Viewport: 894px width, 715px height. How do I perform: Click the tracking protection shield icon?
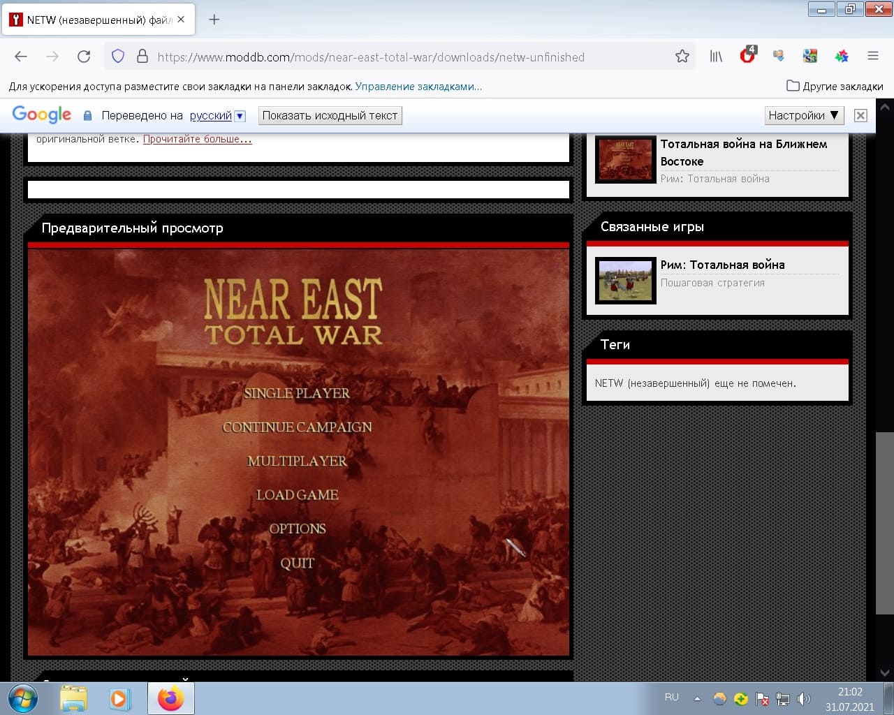pos(118,57)
